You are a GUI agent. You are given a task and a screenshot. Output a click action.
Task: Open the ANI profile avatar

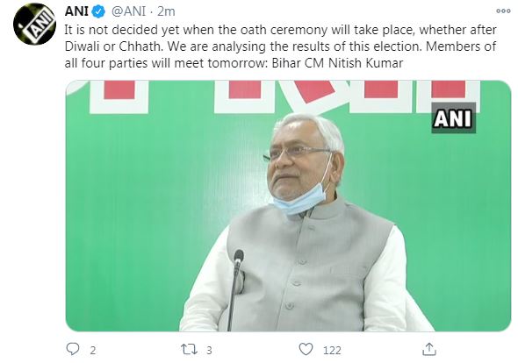click(x=35, y=24)
